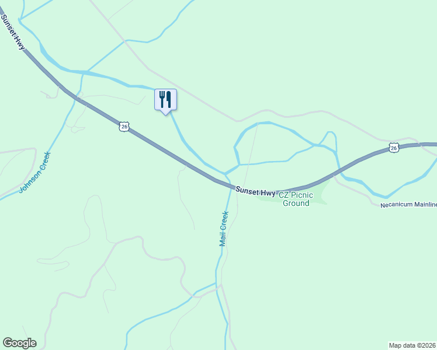Image resolution: width=437 pixels, height=350 pixels.
Task: Click the Johnson Creek label
Action: [x=35, y=173]
